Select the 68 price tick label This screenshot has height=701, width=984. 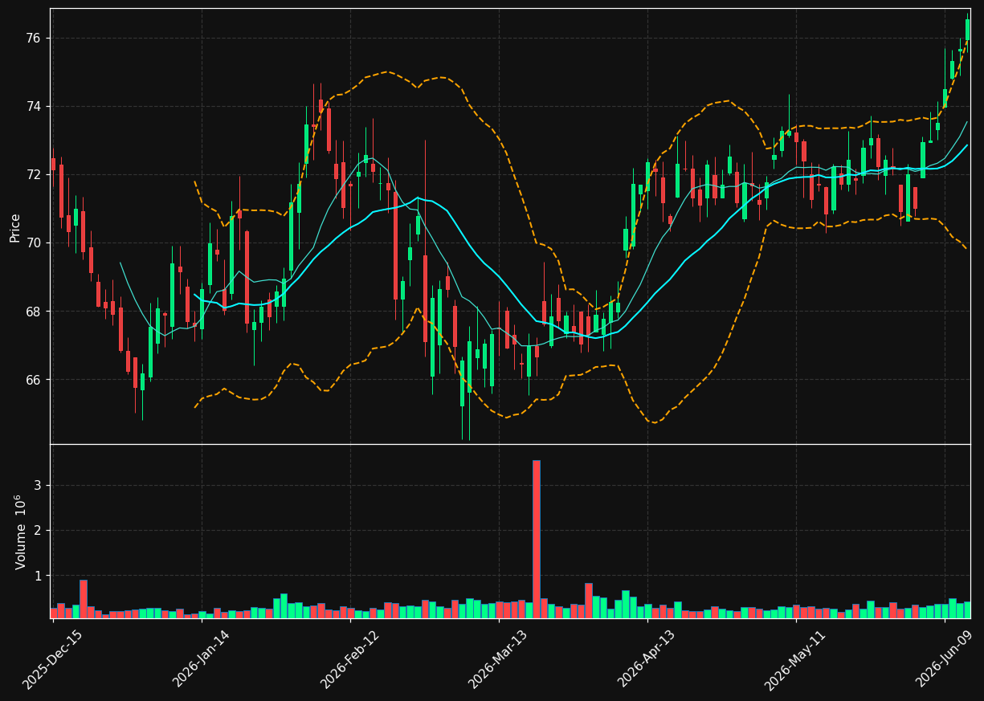(31, 312)
